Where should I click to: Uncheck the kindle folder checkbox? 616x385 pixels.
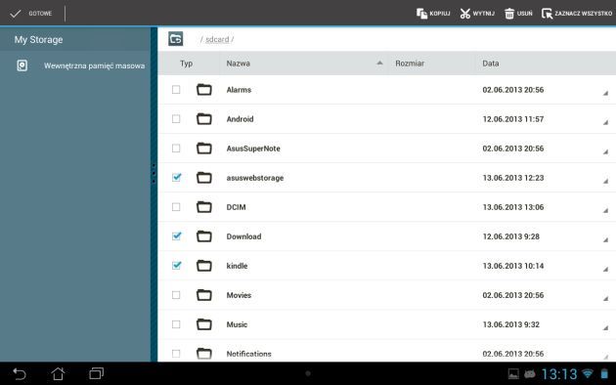176,266
